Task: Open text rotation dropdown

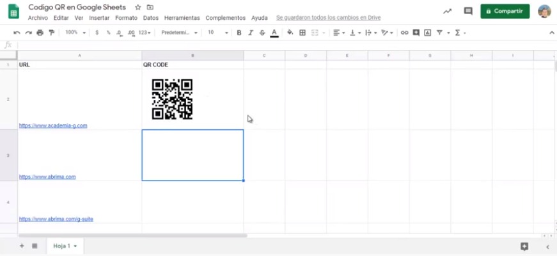Action: coord(387,33)
